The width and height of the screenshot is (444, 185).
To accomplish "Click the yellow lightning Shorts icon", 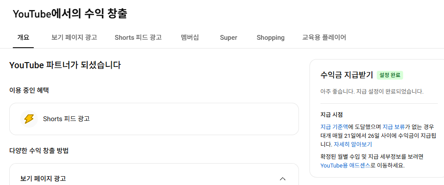I will click(x=29, y=119).
